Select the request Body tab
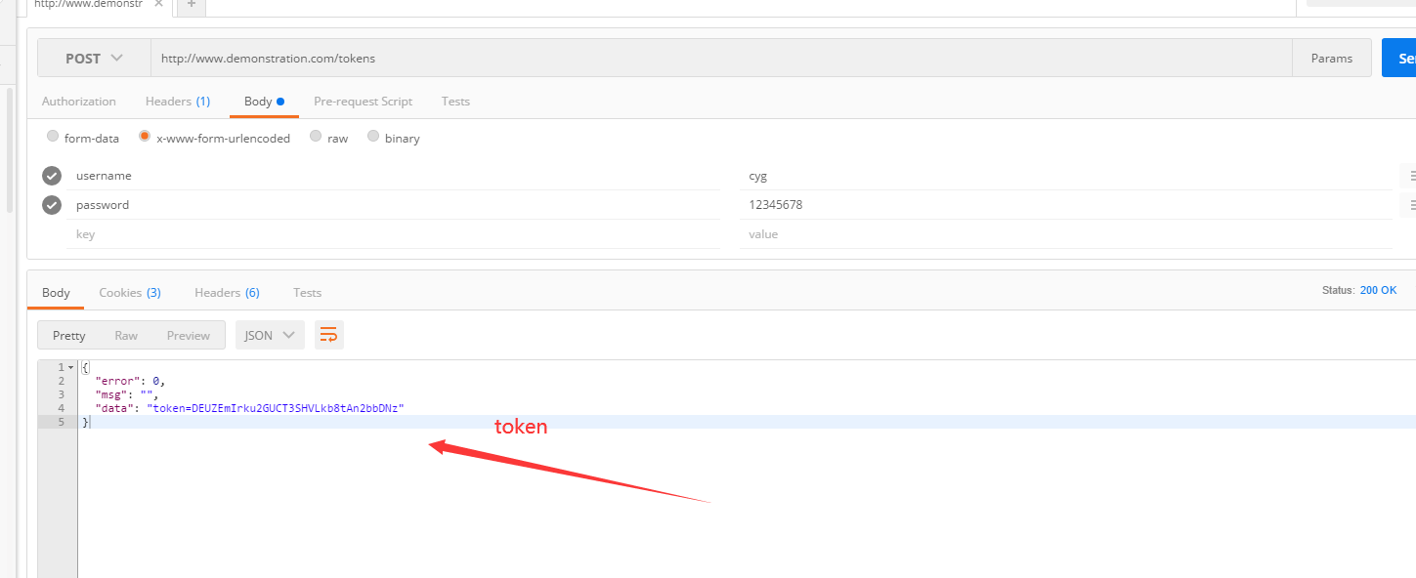1416x578 pixels. pyautogui.click(x=264, y=102)
